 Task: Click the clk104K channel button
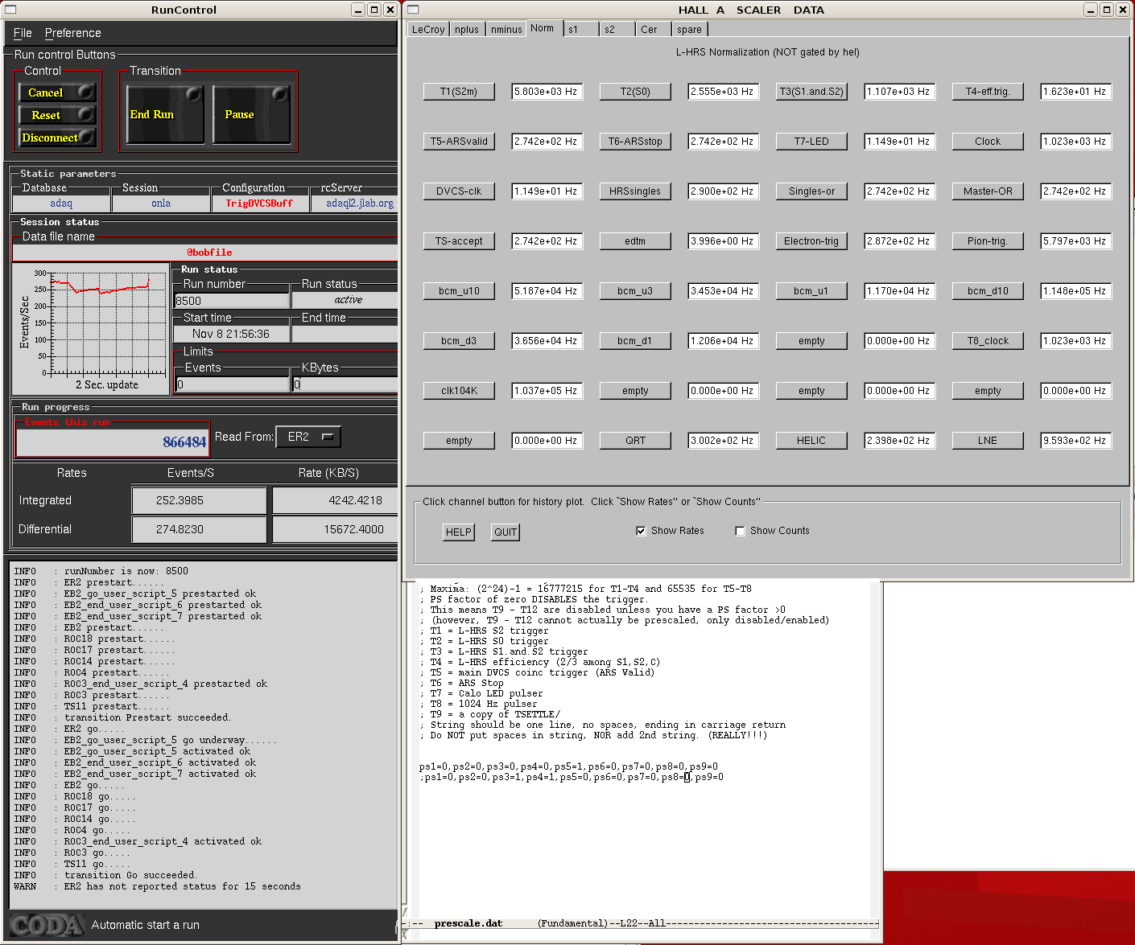click(x=459, y=391)
